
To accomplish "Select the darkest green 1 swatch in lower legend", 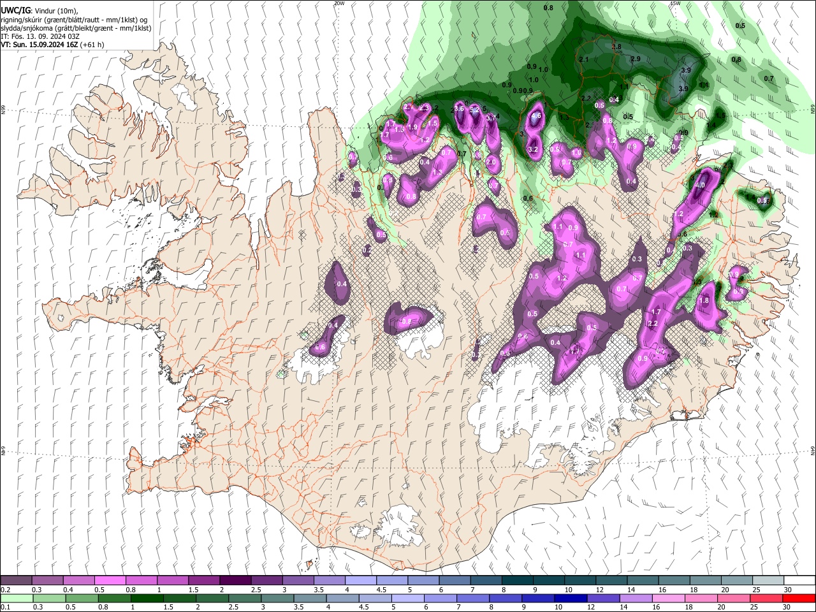I will [x=148, y=598].
